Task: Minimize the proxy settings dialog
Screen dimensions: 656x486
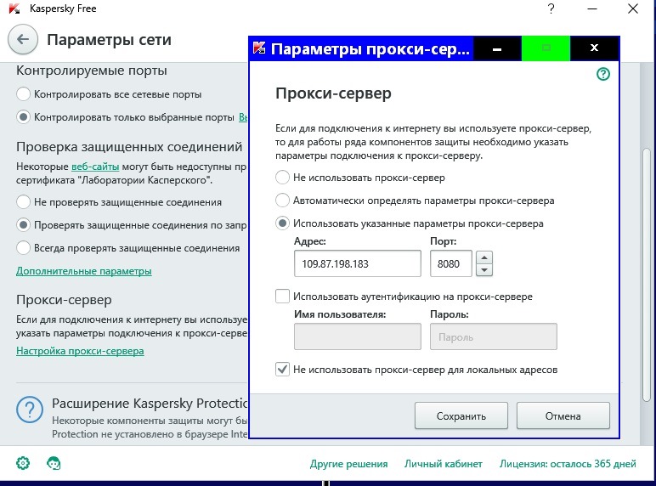Action: 497,48
